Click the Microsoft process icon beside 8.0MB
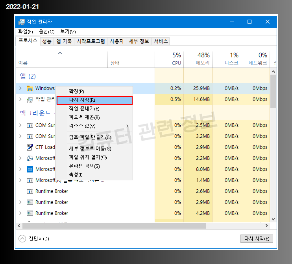292x264 pixels. click(30, 169)
